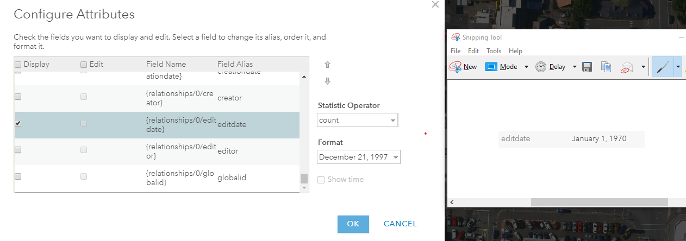
Task: Copy snip with the copy icon
Action: pos(606,67)
